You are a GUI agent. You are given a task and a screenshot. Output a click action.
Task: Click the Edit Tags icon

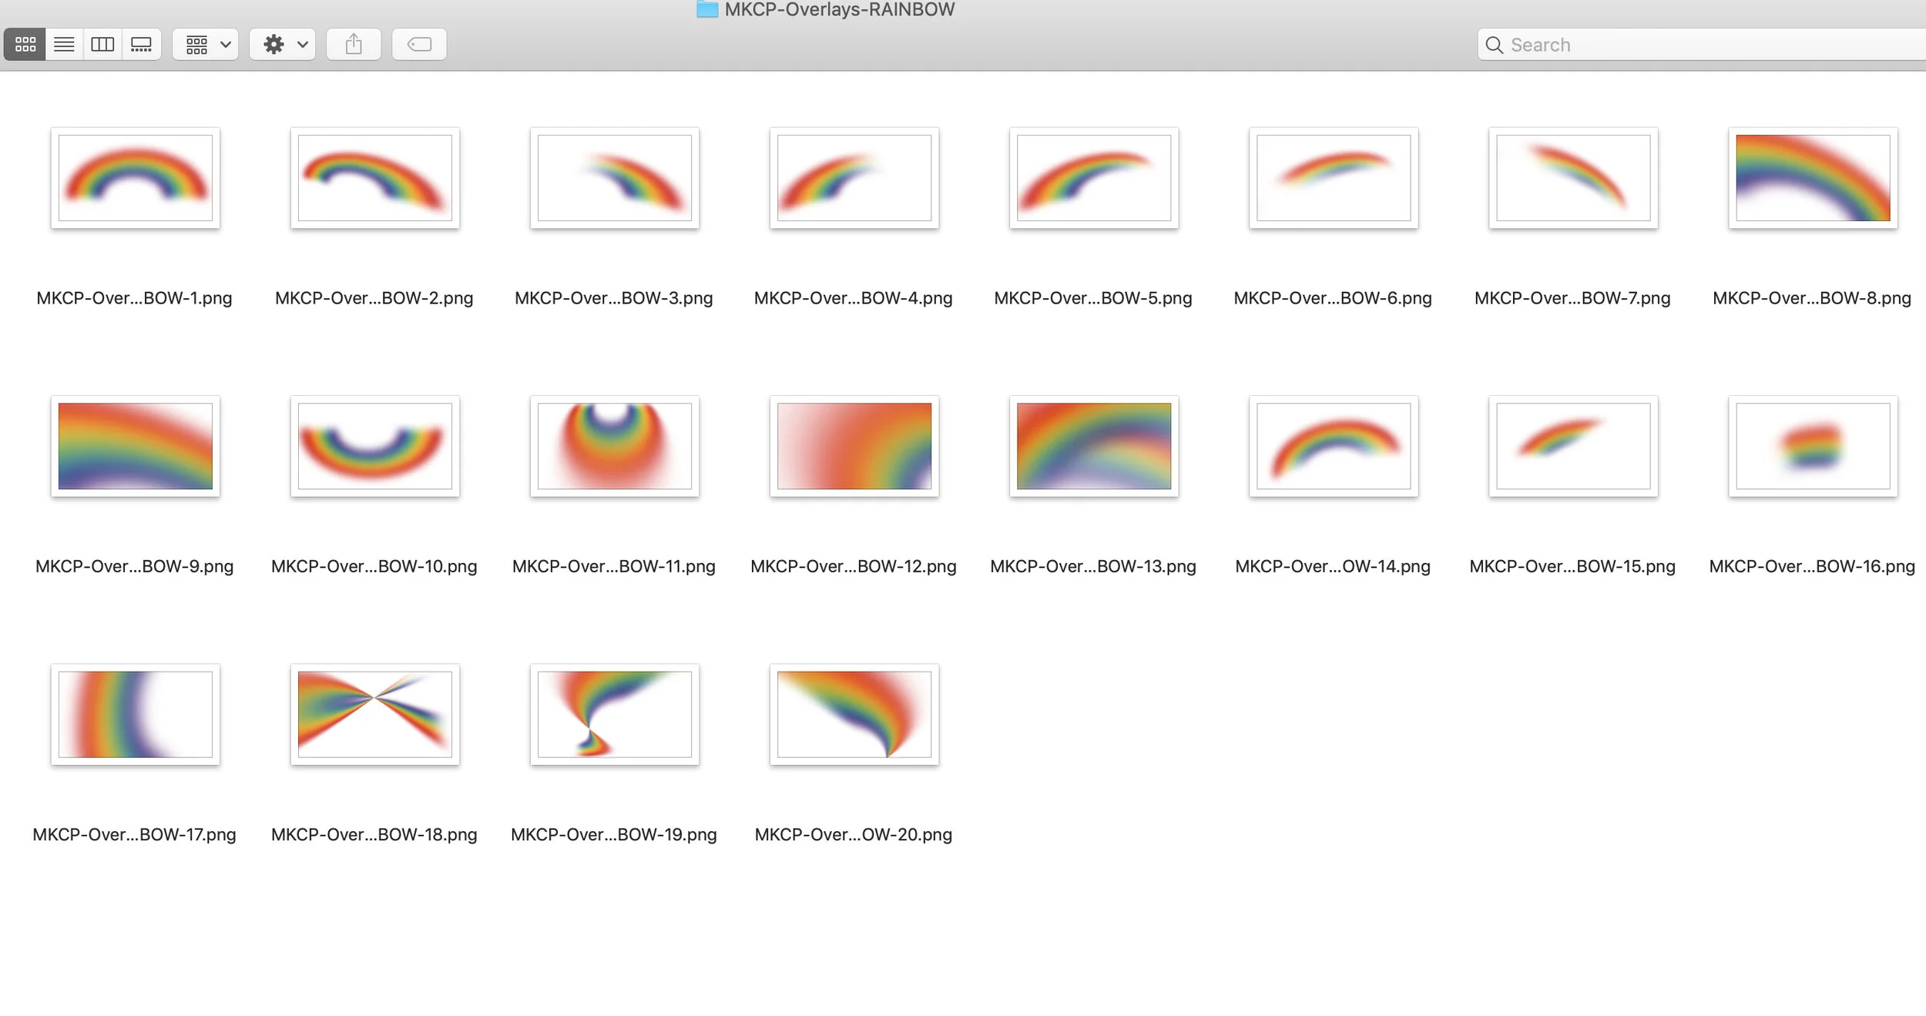tap(419, 45)
